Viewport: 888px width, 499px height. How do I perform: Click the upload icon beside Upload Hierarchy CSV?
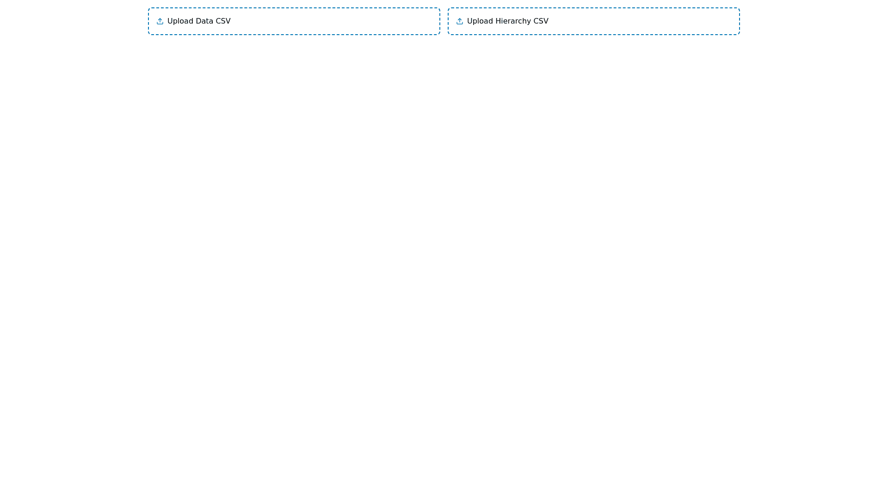tap(460, 21)
